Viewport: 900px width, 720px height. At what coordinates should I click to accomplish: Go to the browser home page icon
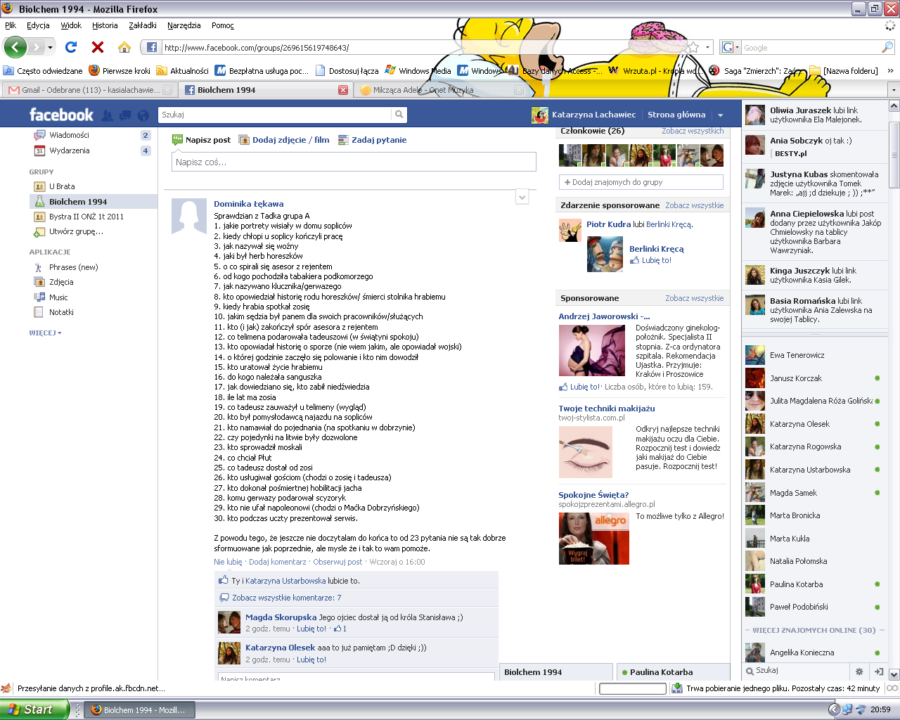(x=124, y=47)
